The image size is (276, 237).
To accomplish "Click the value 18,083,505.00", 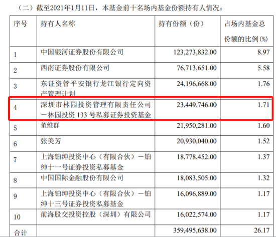I will tap(197, 178).
